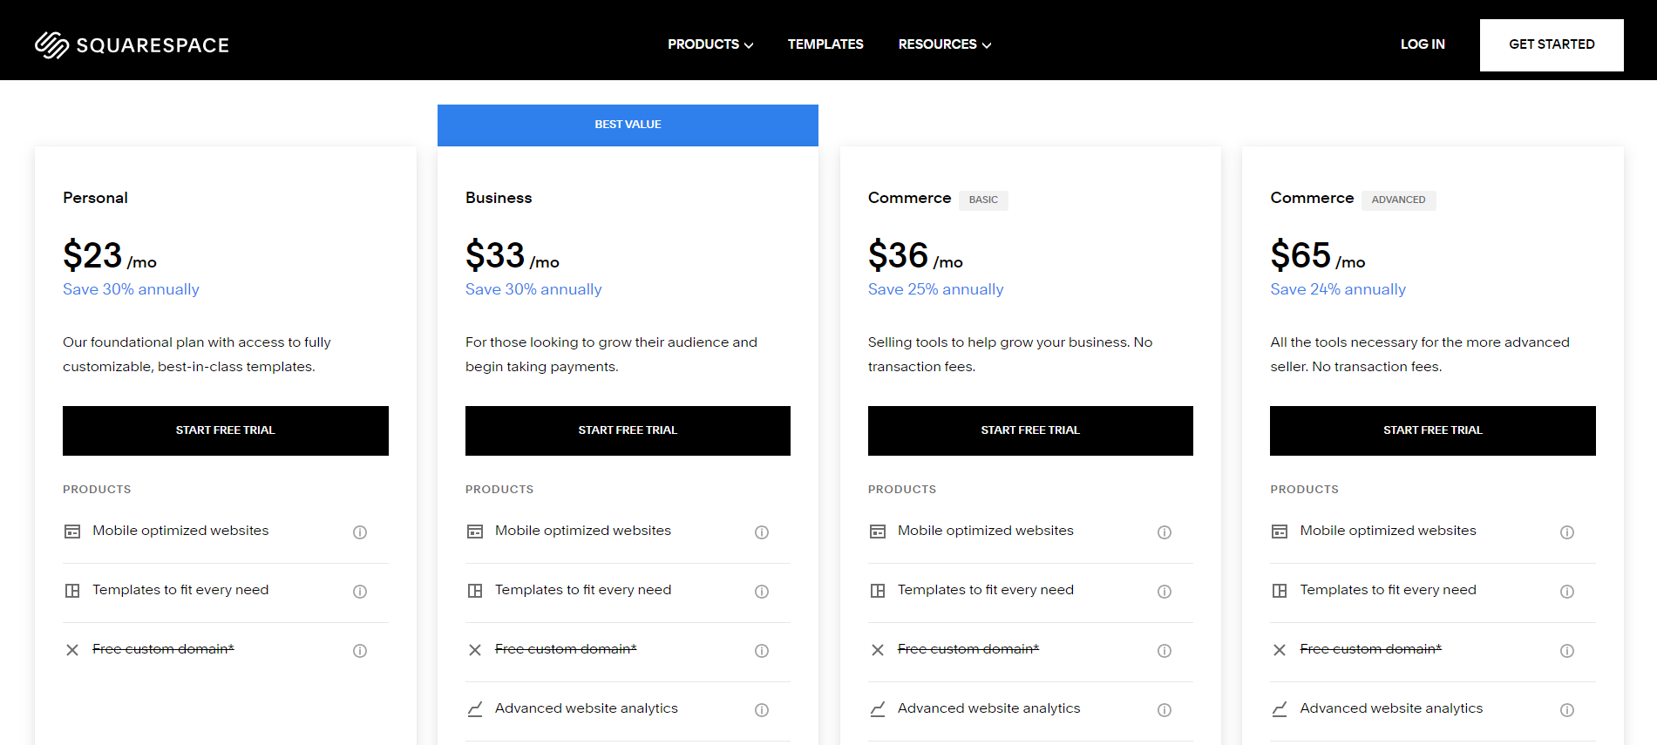Viewport: 1657px width, 745px height.
Task: Click Save 30% annually under Personal
Action: tap(131, 289)
